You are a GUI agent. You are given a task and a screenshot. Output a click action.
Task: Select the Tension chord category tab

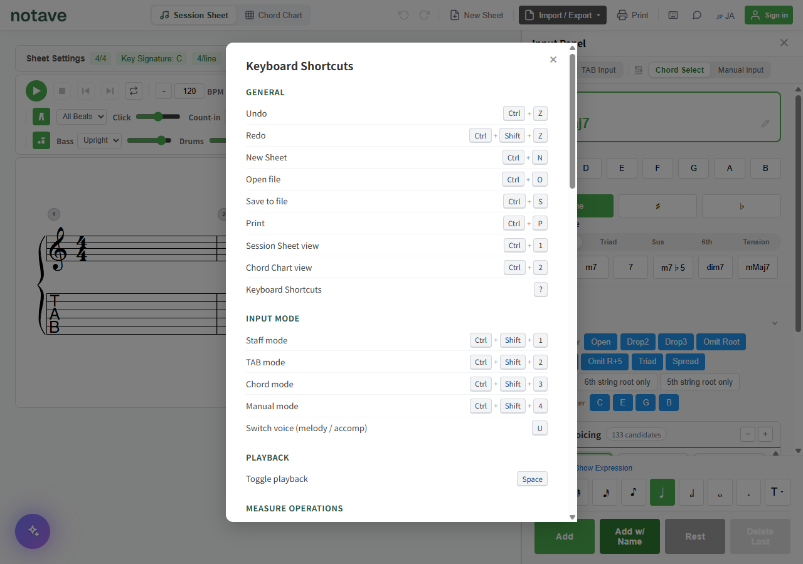[756, 242]
